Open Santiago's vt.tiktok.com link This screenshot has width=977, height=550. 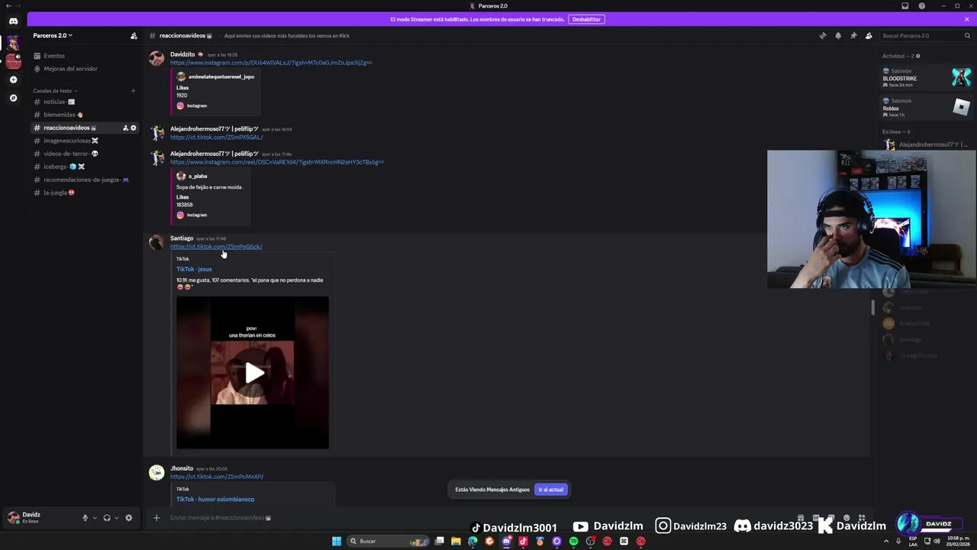[x=216, y=247]
